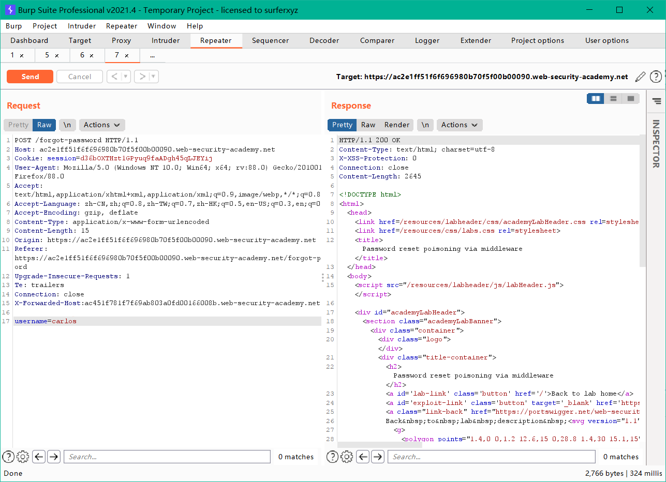This screenshot has height=482, width=666.
Task: Open Repeater help question mark icon
Action: pos(656,77)
